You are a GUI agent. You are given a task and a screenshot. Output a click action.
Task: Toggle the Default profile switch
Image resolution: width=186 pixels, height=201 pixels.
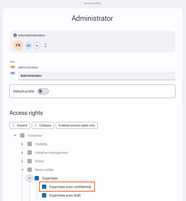pyautogui.click(x=43, y=91)
